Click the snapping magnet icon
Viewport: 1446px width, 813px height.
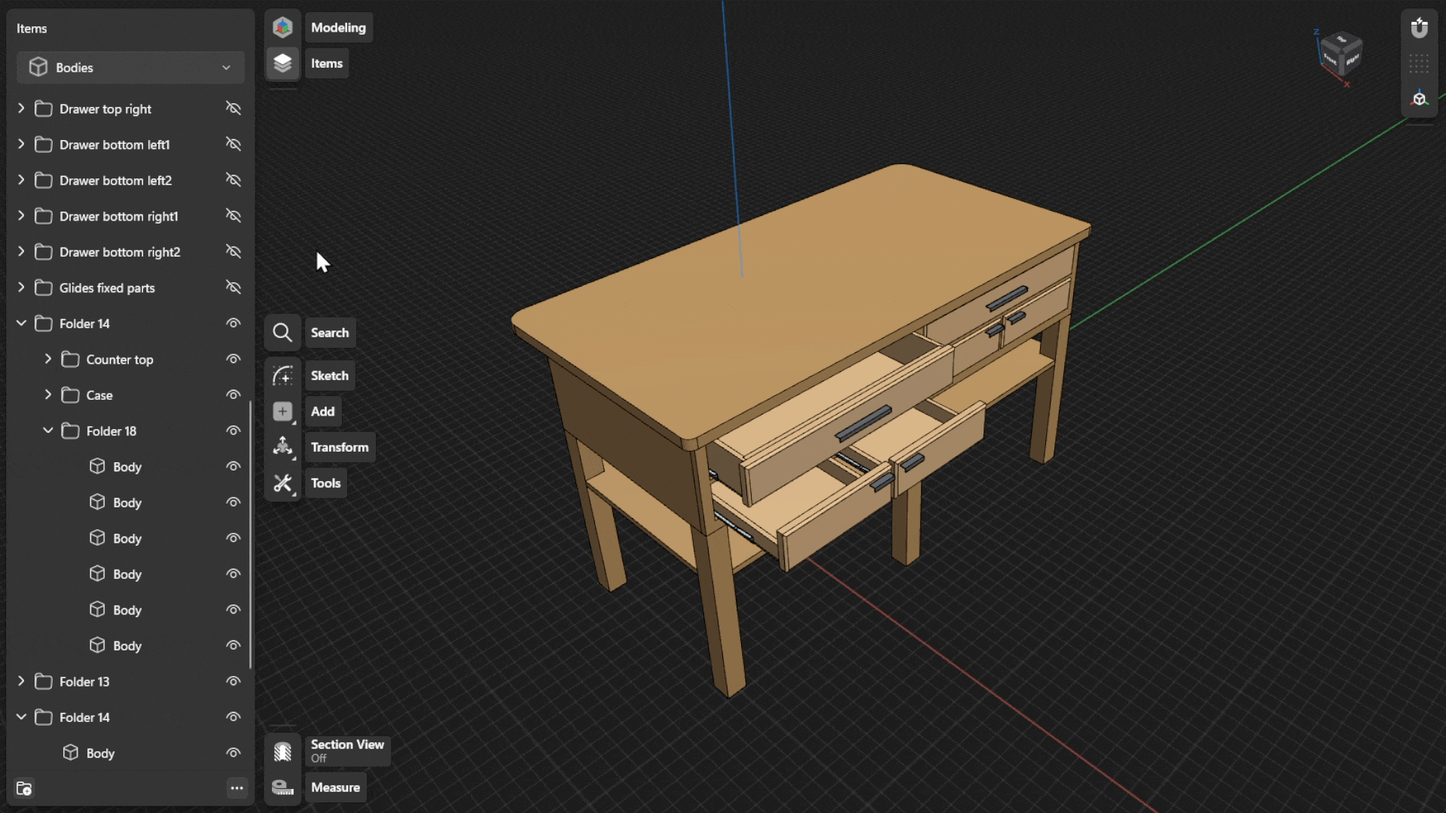(x=1420, y=28)
